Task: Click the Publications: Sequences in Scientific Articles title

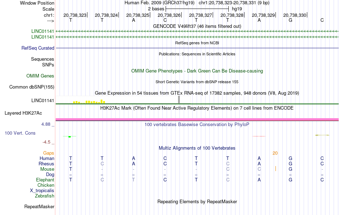Action: click(x=197, y=54)
